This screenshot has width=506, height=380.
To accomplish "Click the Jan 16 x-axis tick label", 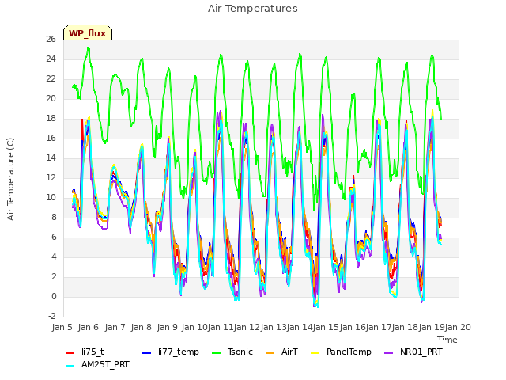I will click(x=353, y=327).
